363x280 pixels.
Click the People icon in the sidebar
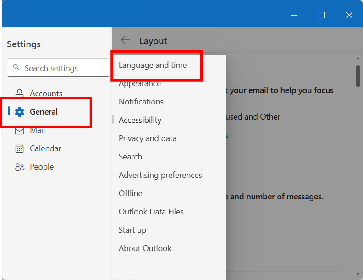pyautogui.click(x=19, y=167)
